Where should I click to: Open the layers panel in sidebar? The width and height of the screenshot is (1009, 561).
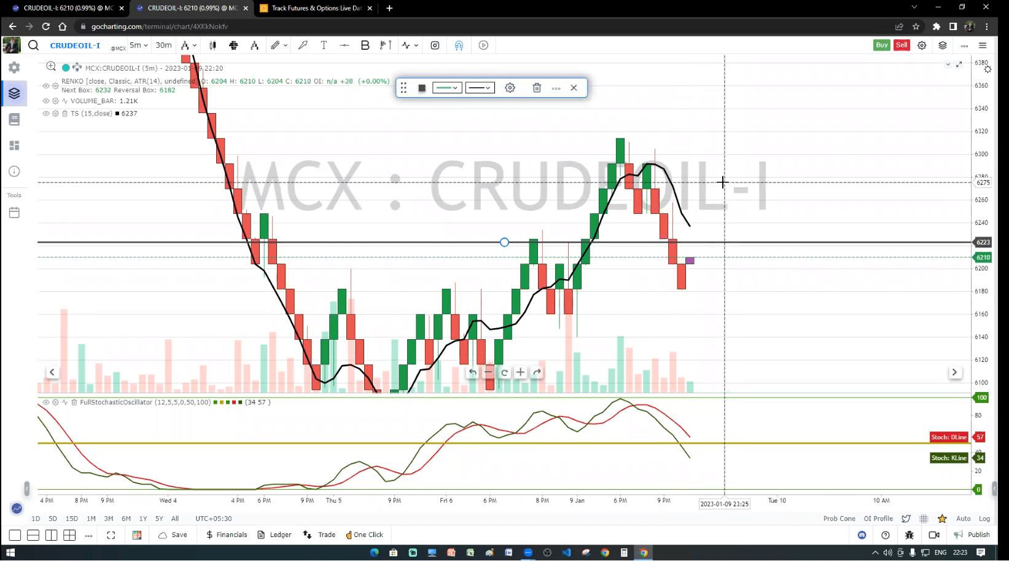pyautogui.click(x=14, y=93)
